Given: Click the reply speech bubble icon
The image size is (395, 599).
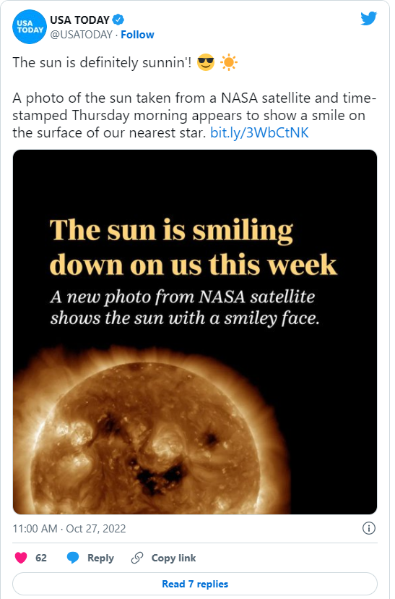Looking at the screenshot, I should [x=72, y=558].
